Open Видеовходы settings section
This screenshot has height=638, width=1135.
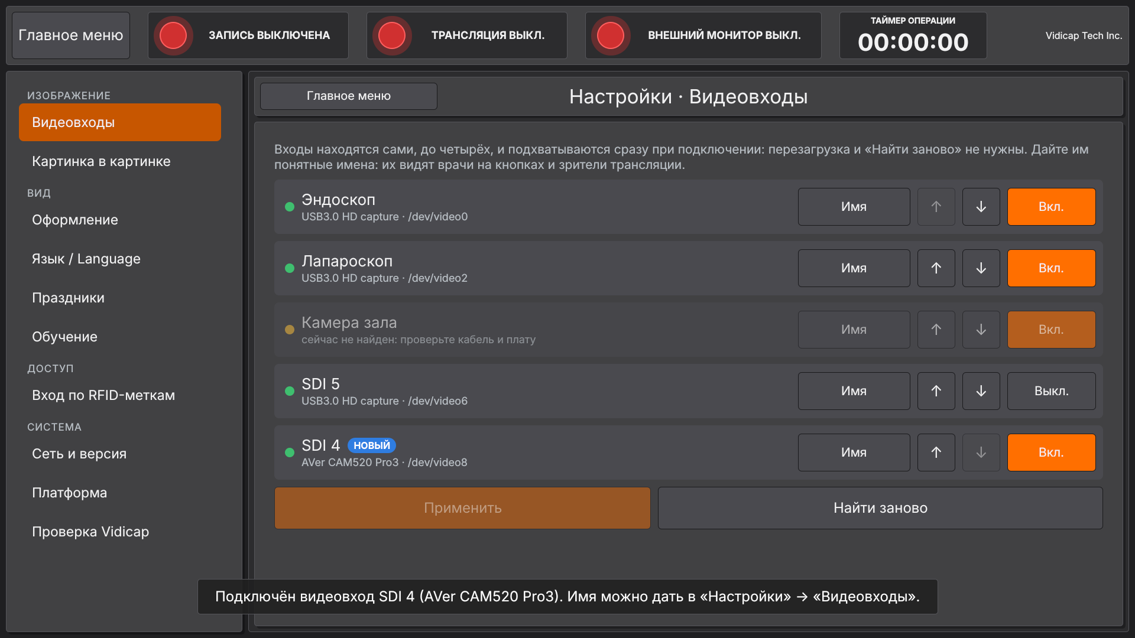click(120, 122)
